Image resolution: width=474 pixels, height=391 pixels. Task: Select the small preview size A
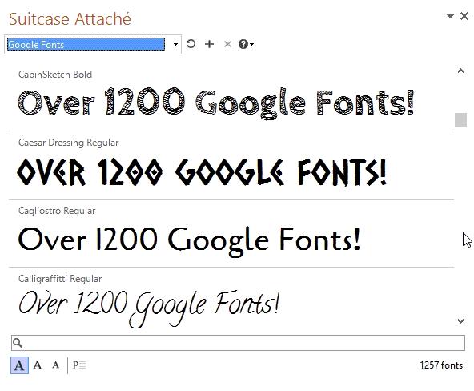(55, 365)
